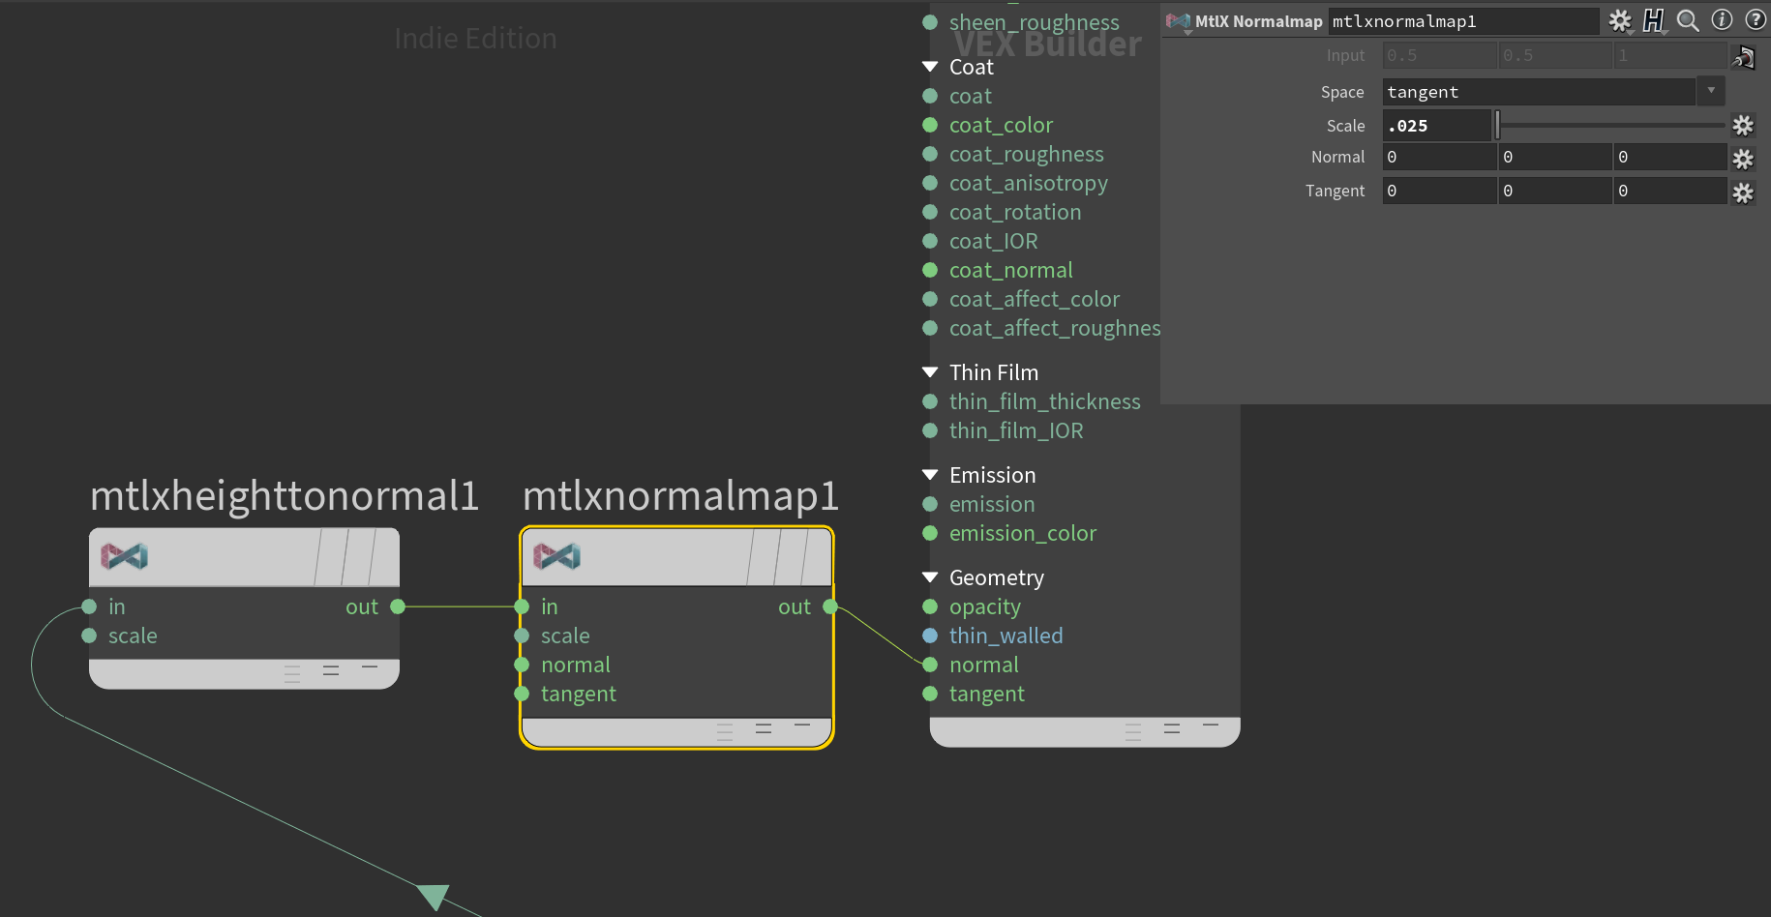The width and height of the screenshot is (1771, 917).
Task: Click the mtlxnormalmap1 node name field
Action: (1461, 21)
